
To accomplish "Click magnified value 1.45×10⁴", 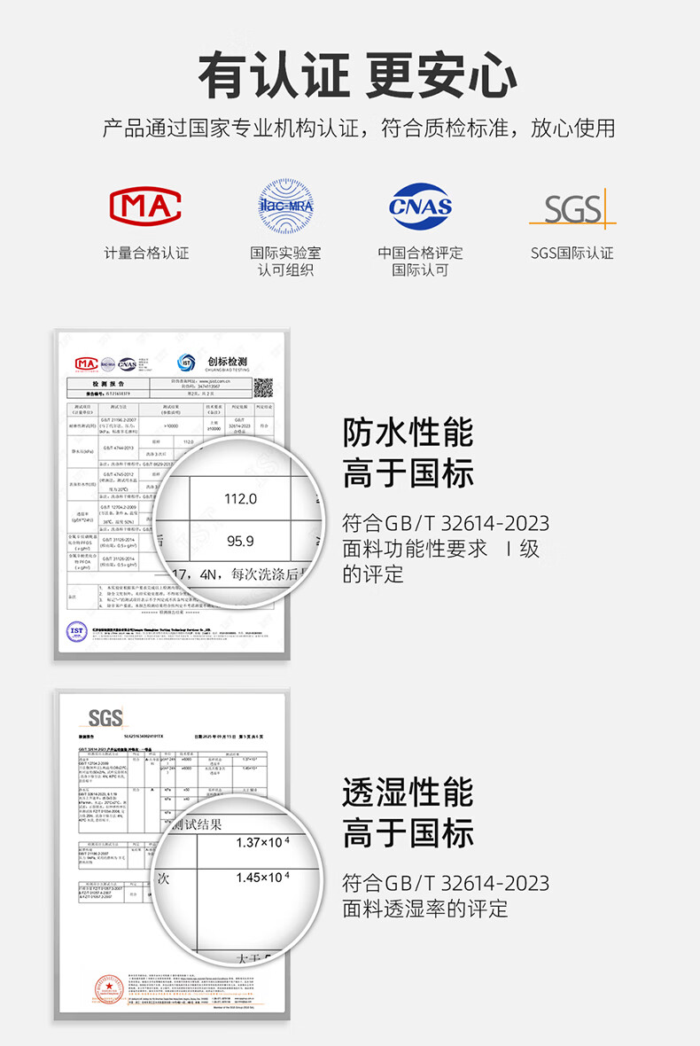I will click(262, 878).
